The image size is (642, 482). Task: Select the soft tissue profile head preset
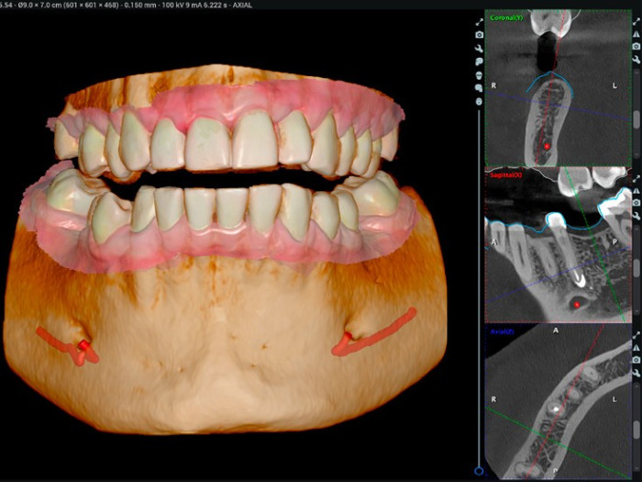[x=479, y=62]
